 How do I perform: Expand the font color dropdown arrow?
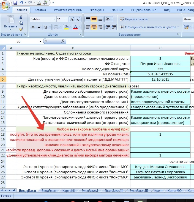[x=80, y=27]
